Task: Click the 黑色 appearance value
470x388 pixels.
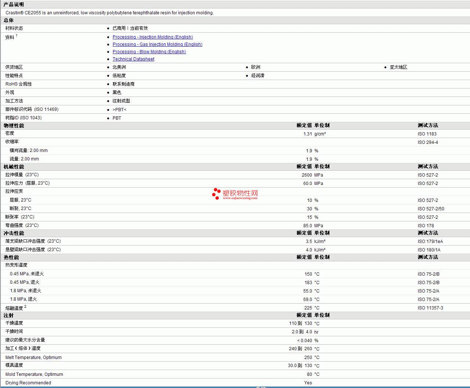Action: tap(117, 93)
